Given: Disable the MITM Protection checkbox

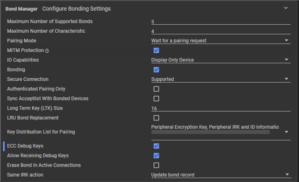Looking at the screenshot, I should [x=156, y=50].
